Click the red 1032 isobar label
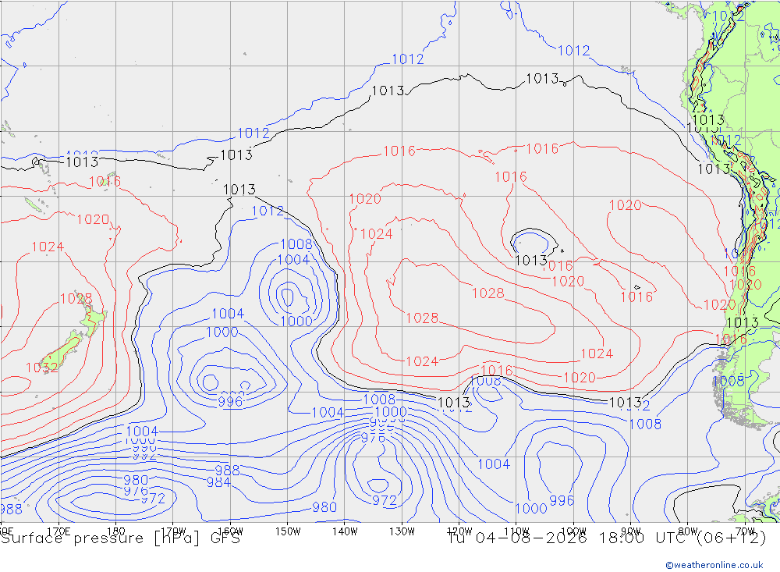This screenshot has width=780, height=572. click(x=42, y=368)
